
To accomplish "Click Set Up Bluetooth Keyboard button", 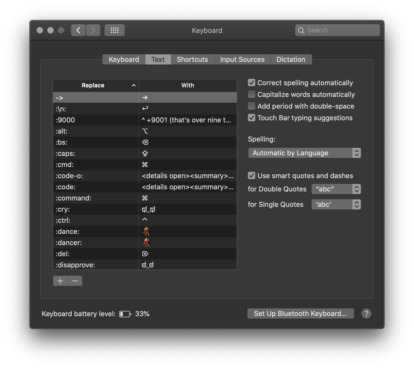I will coord(300,314).
